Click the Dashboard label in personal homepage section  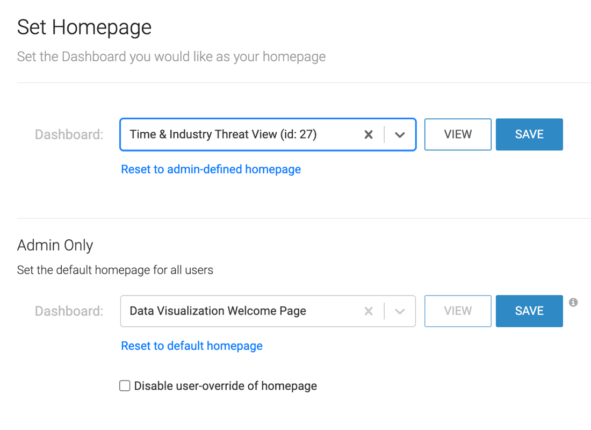(x=69, y=134)
